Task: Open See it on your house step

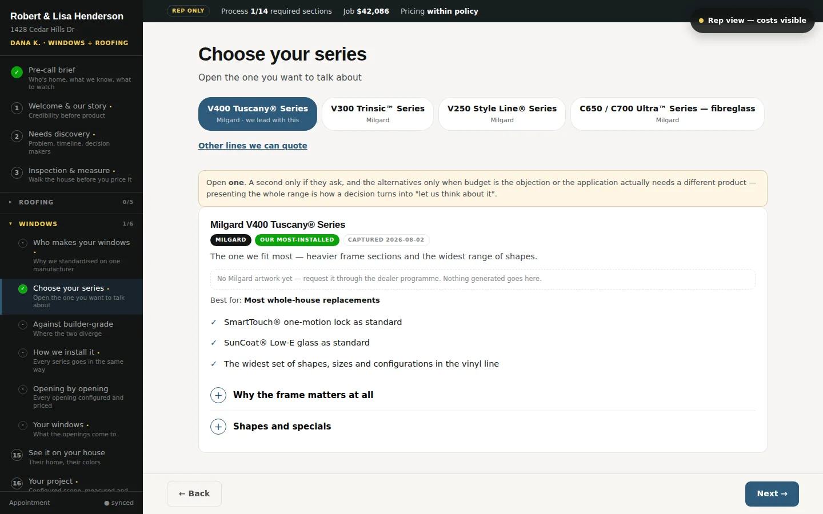Action: point(71,457)
